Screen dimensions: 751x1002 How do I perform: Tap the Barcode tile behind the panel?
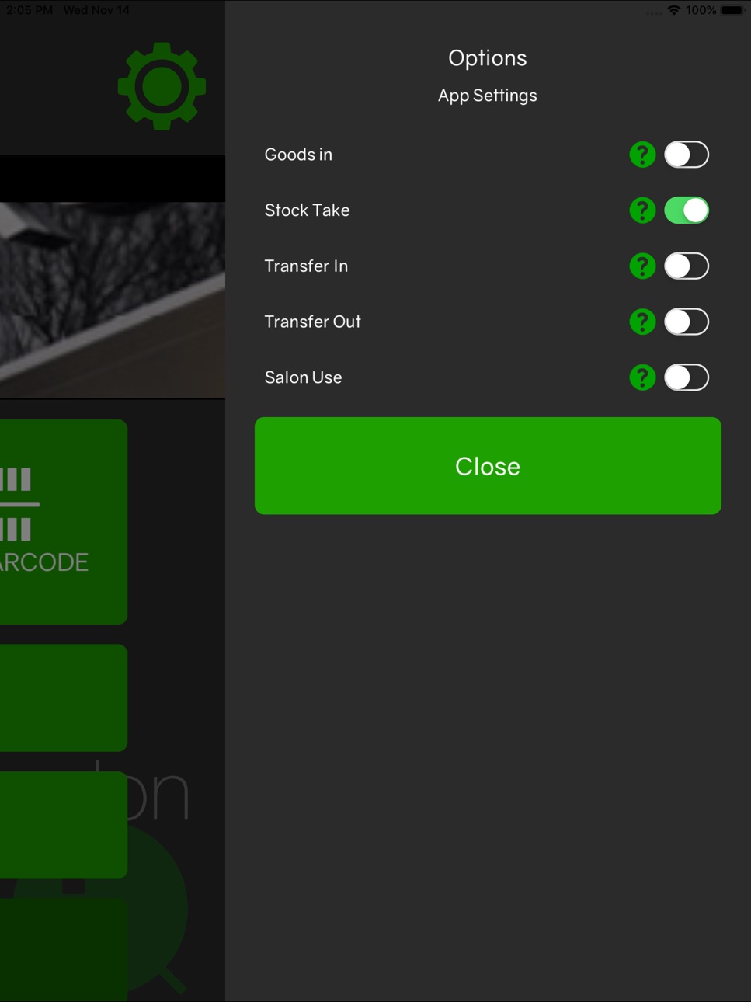pos(64,522)
